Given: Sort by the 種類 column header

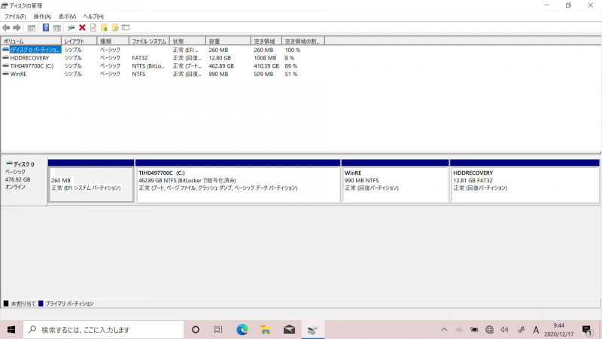Looking at the screenshot, I should 113,41.
